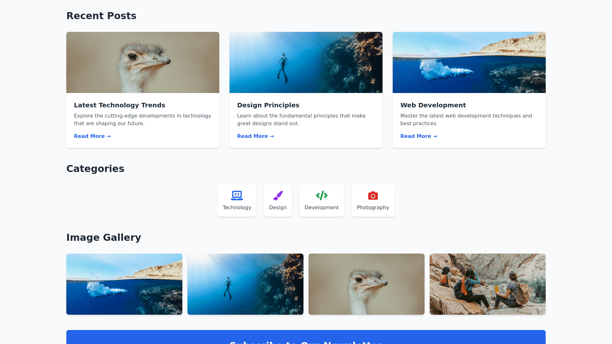Image resolution: width=612 pixels, height=344 pixels.
Task: Open Read More under Latest Technology Trends
Action: point(92,136)
